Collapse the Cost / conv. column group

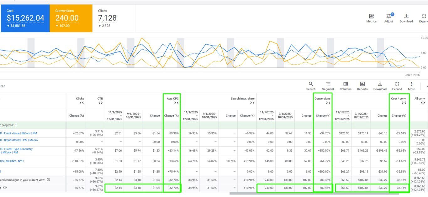(x=404, y=103)
